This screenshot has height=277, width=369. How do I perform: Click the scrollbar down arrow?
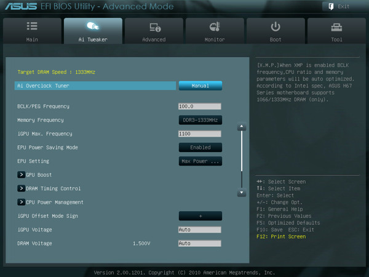coord(242,193)
